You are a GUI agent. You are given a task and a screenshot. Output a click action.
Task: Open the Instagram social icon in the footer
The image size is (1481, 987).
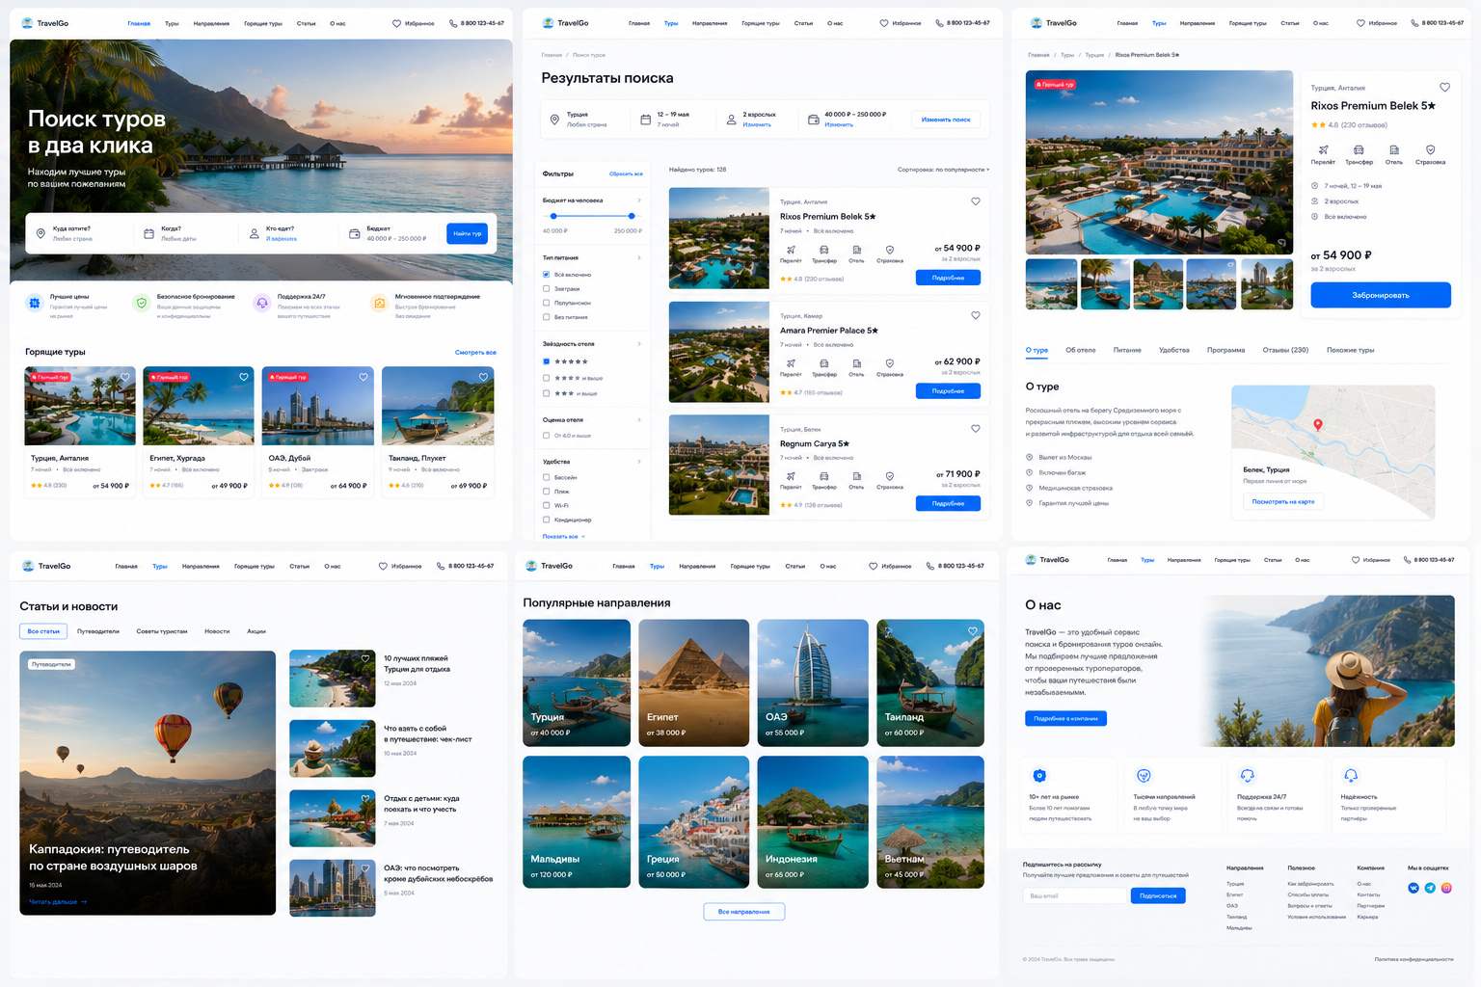click(1446, 888)
